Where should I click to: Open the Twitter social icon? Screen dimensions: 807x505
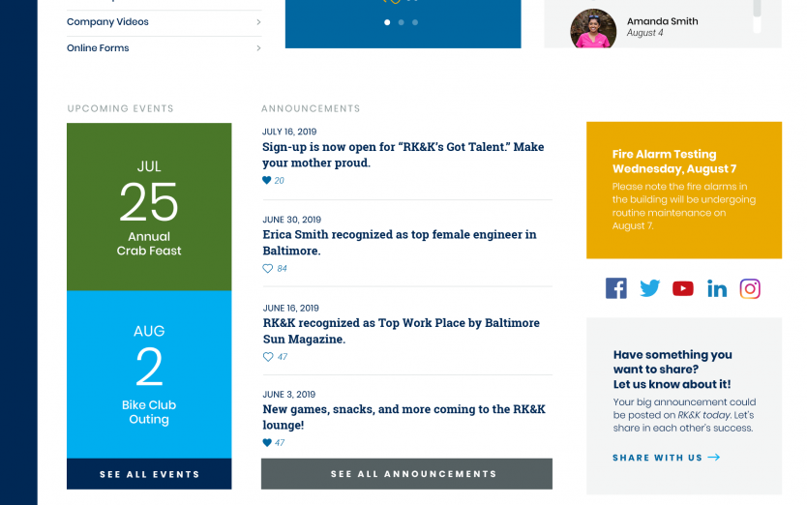[650, 288]
